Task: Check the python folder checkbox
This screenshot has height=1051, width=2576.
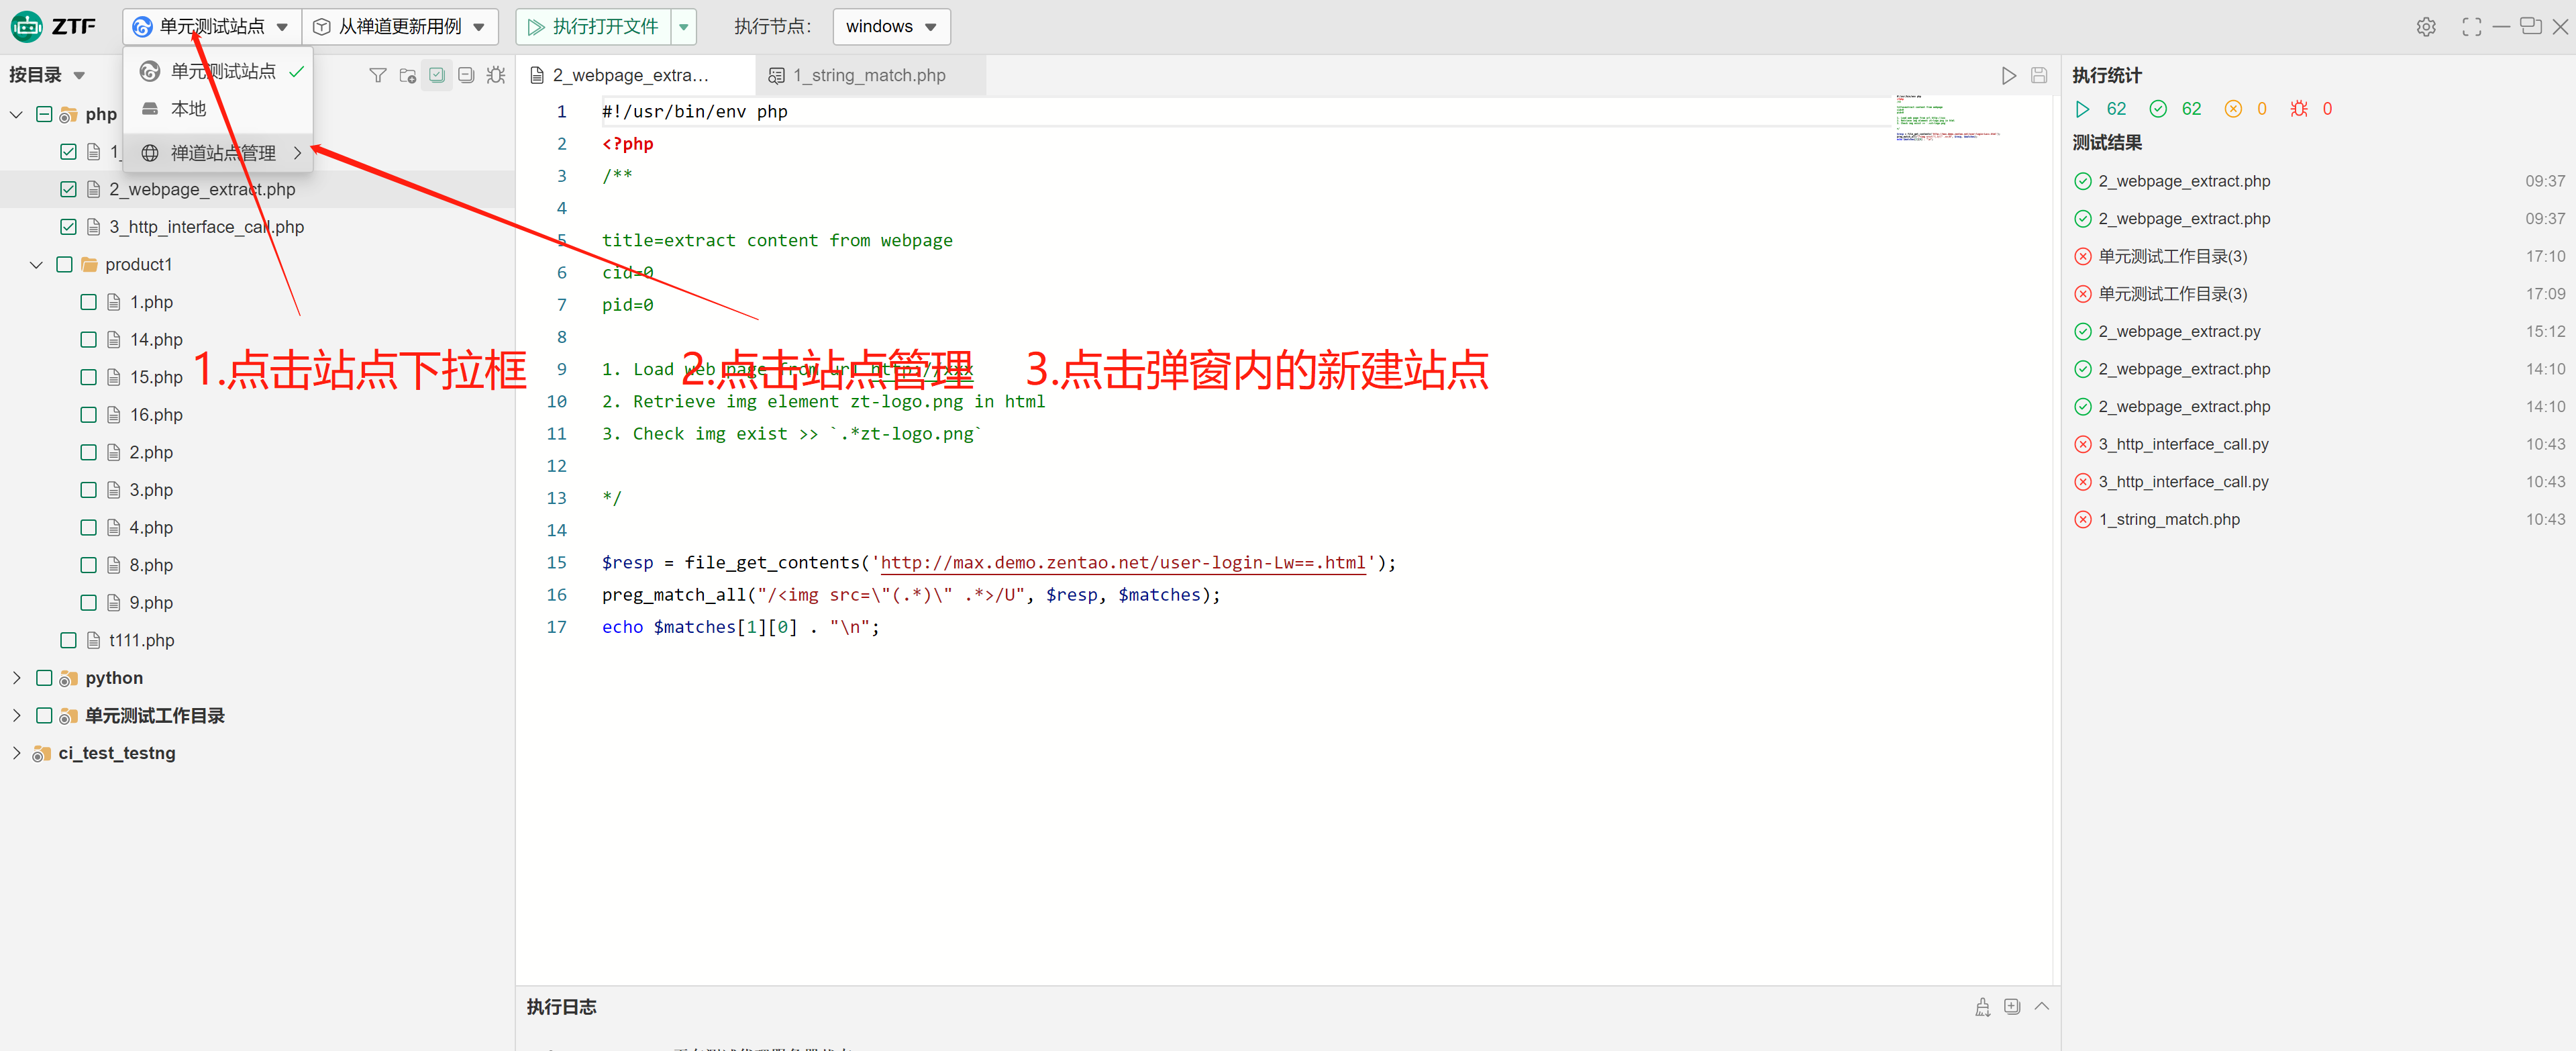Action: [x=44, y=678]
